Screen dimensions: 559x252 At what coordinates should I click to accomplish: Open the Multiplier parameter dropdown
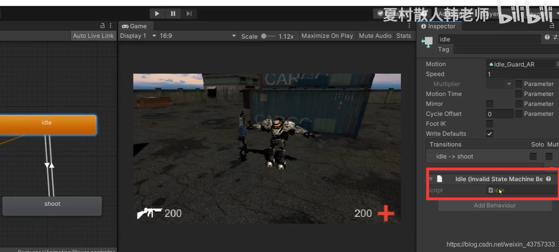[500, 84]
